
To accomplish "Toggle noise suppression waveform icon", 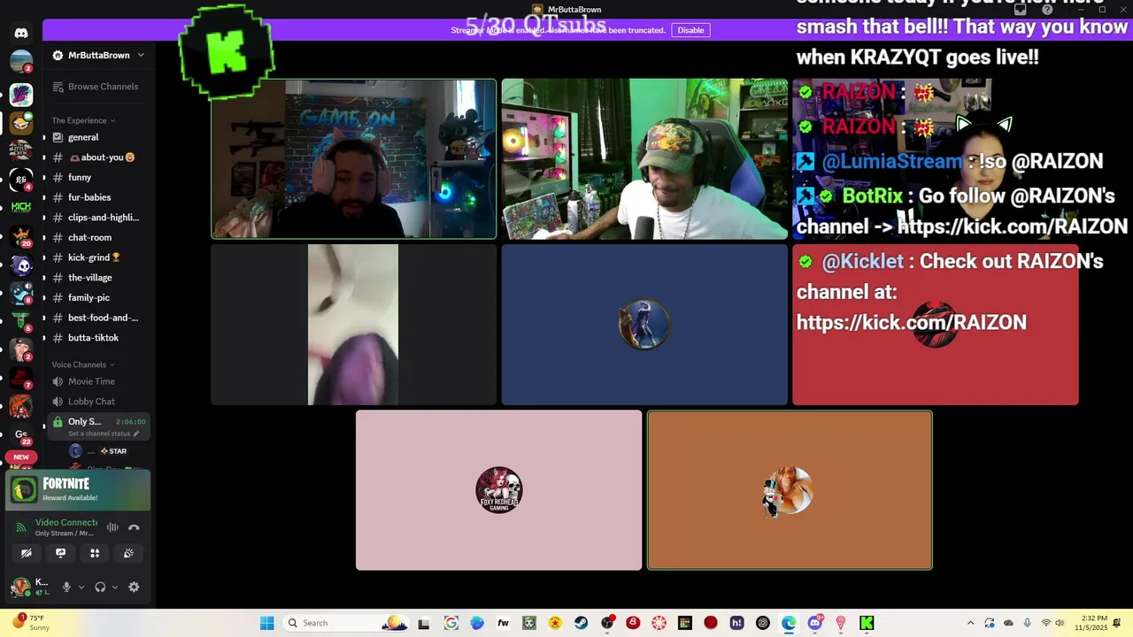I will click(112, 527).
